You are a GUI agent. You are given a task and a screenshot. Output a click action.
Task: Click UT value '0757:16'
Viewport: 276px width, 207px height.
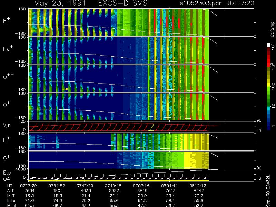(141, 186)
